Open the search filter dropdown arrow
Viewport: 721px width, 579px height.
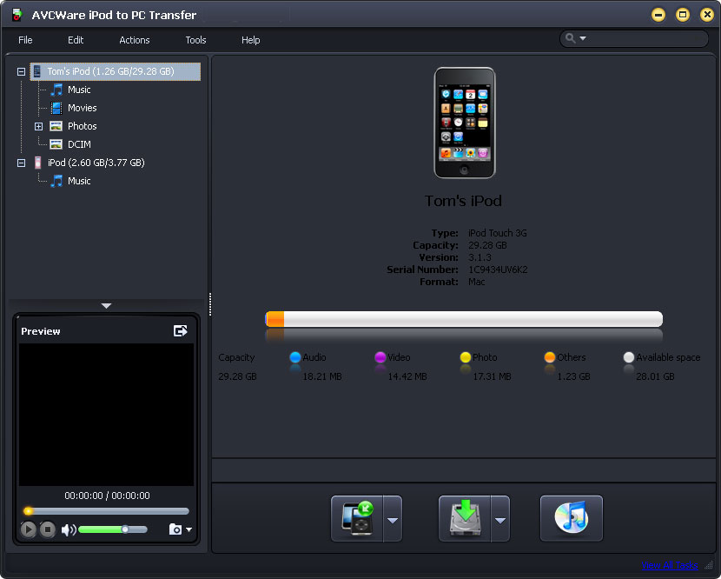[x=583, y=38]
